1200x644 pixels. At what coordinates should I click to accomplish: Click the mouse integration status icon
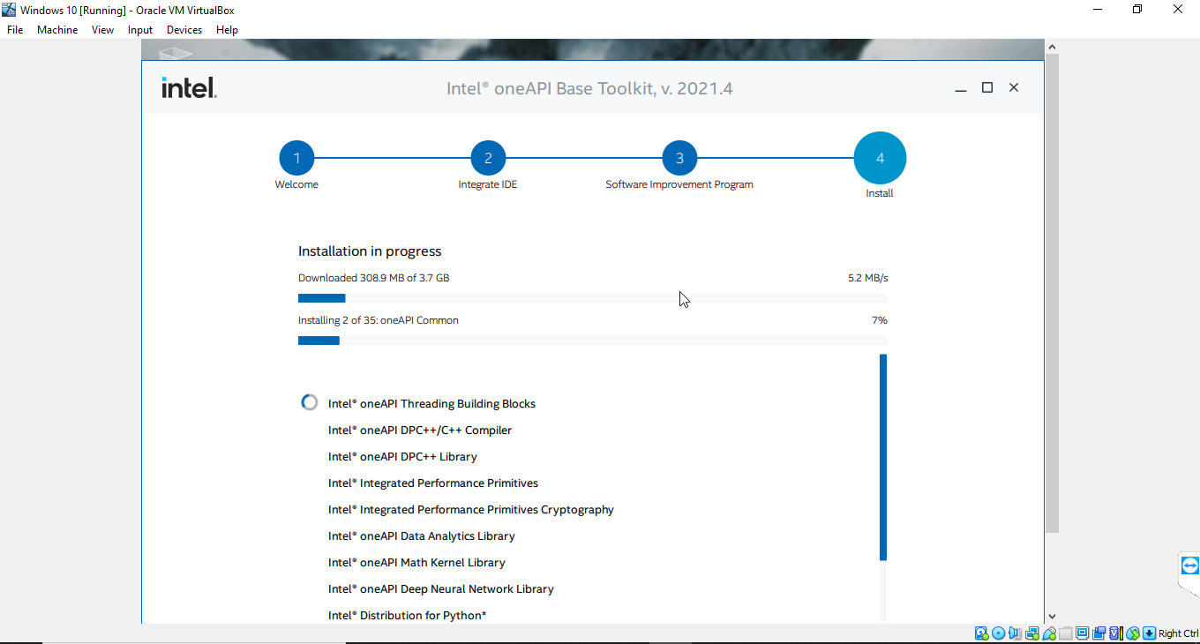tap(1134, 633)
